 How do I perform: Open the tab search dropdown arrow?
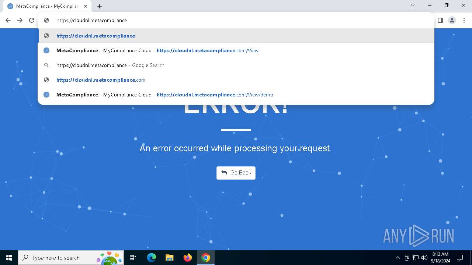click(413, 5)
